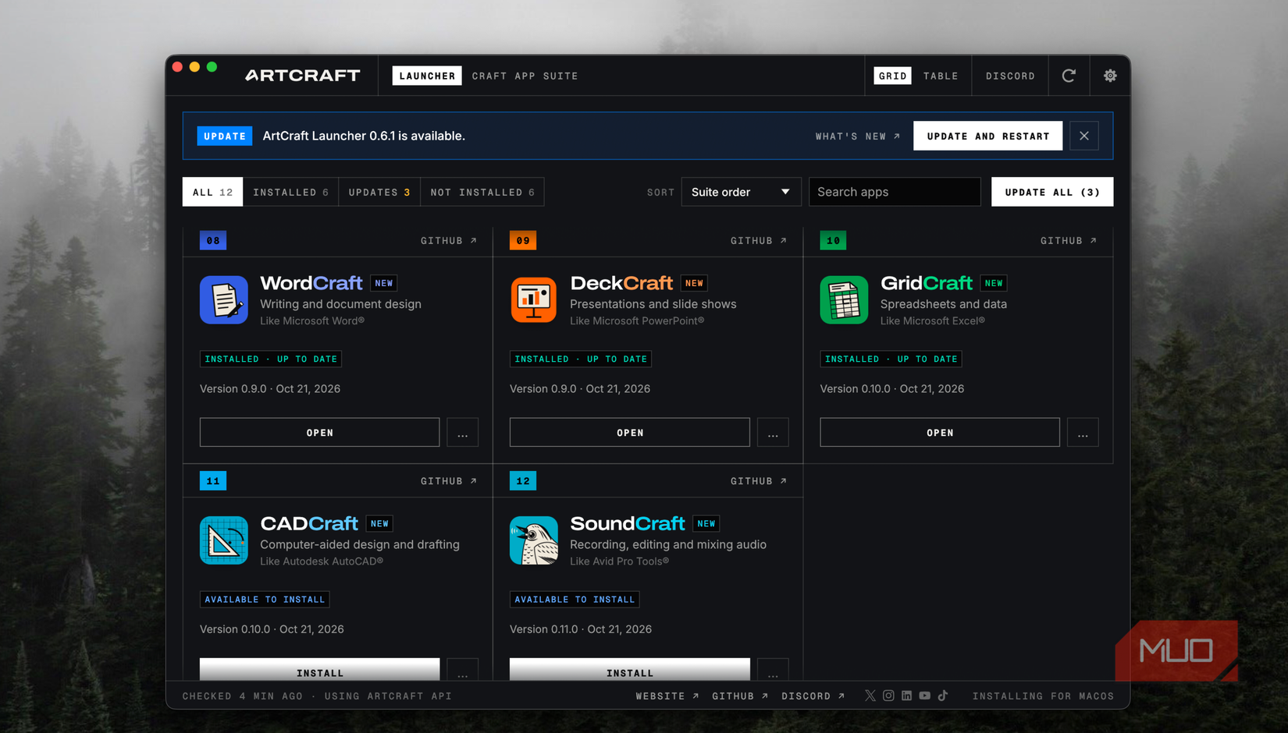Switch to Table view

(x=941, y=76)
